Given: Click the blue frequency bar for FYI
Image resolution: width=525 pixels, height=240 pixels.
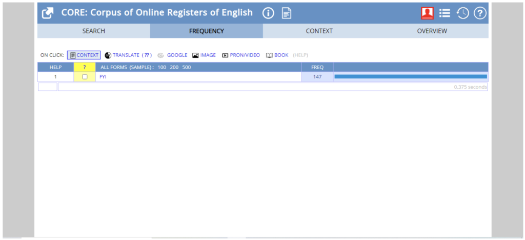Looking at the screenshot, I should point(411,76).
